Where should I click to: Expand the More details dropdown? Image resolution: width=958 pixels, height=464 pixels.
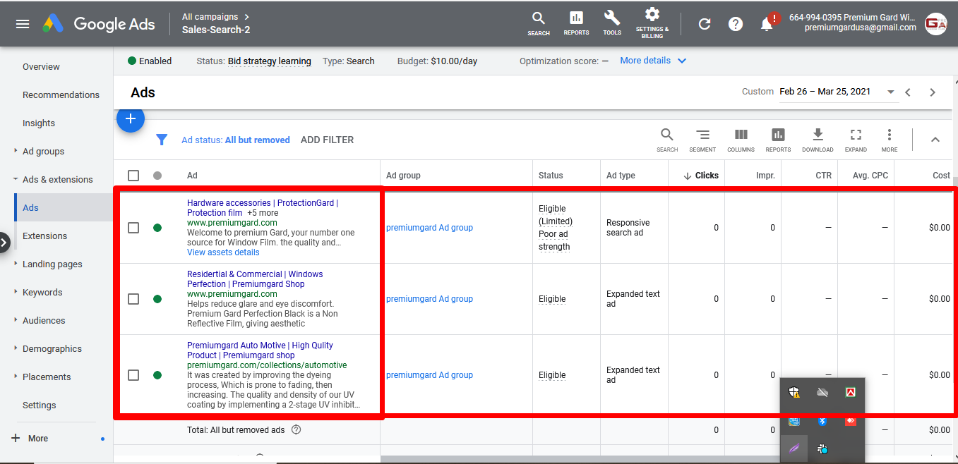[x=653, y=61]
